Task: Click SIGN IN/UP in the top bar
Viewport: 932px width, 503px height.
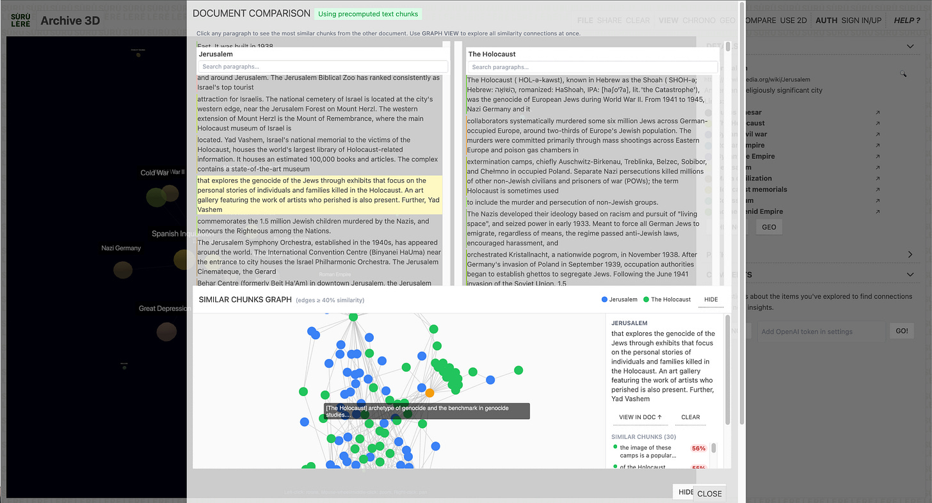Action: coord(861,20)
